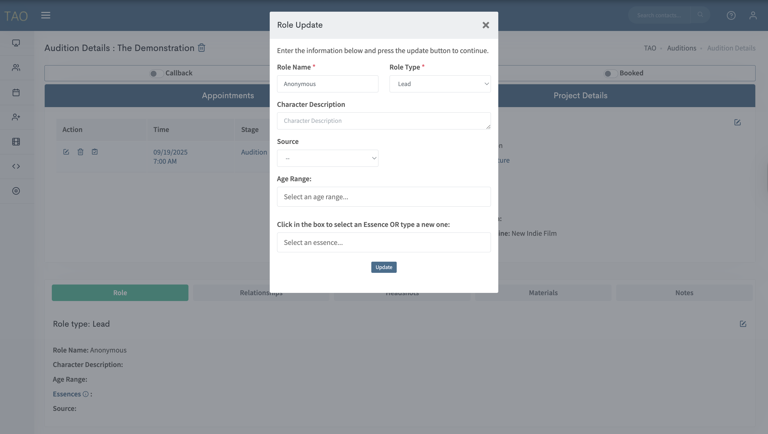Delete the audition using trash icon by title
Screen dimensions: 768x434
(x=202, y=48)
